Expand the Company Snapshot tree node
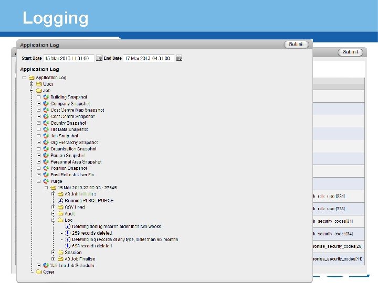 coord(39,103)
